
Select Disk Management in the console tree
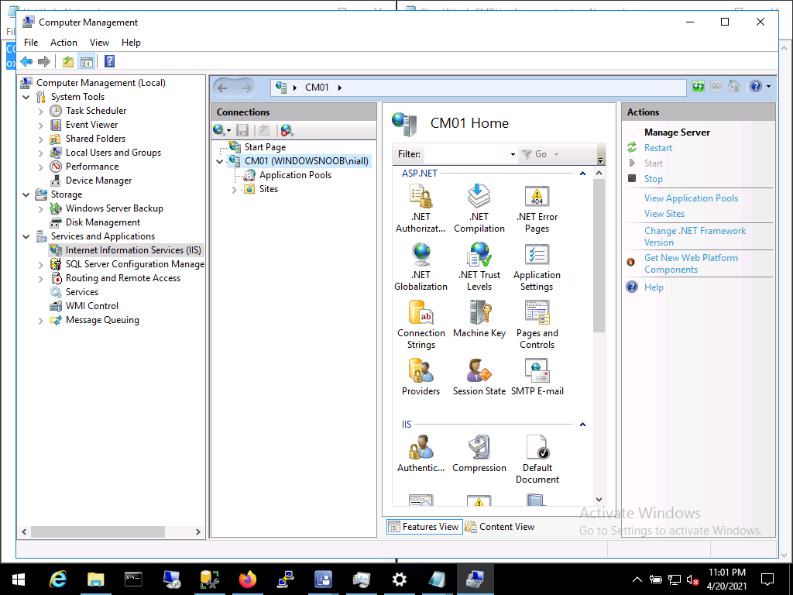(x=103, y=222)
